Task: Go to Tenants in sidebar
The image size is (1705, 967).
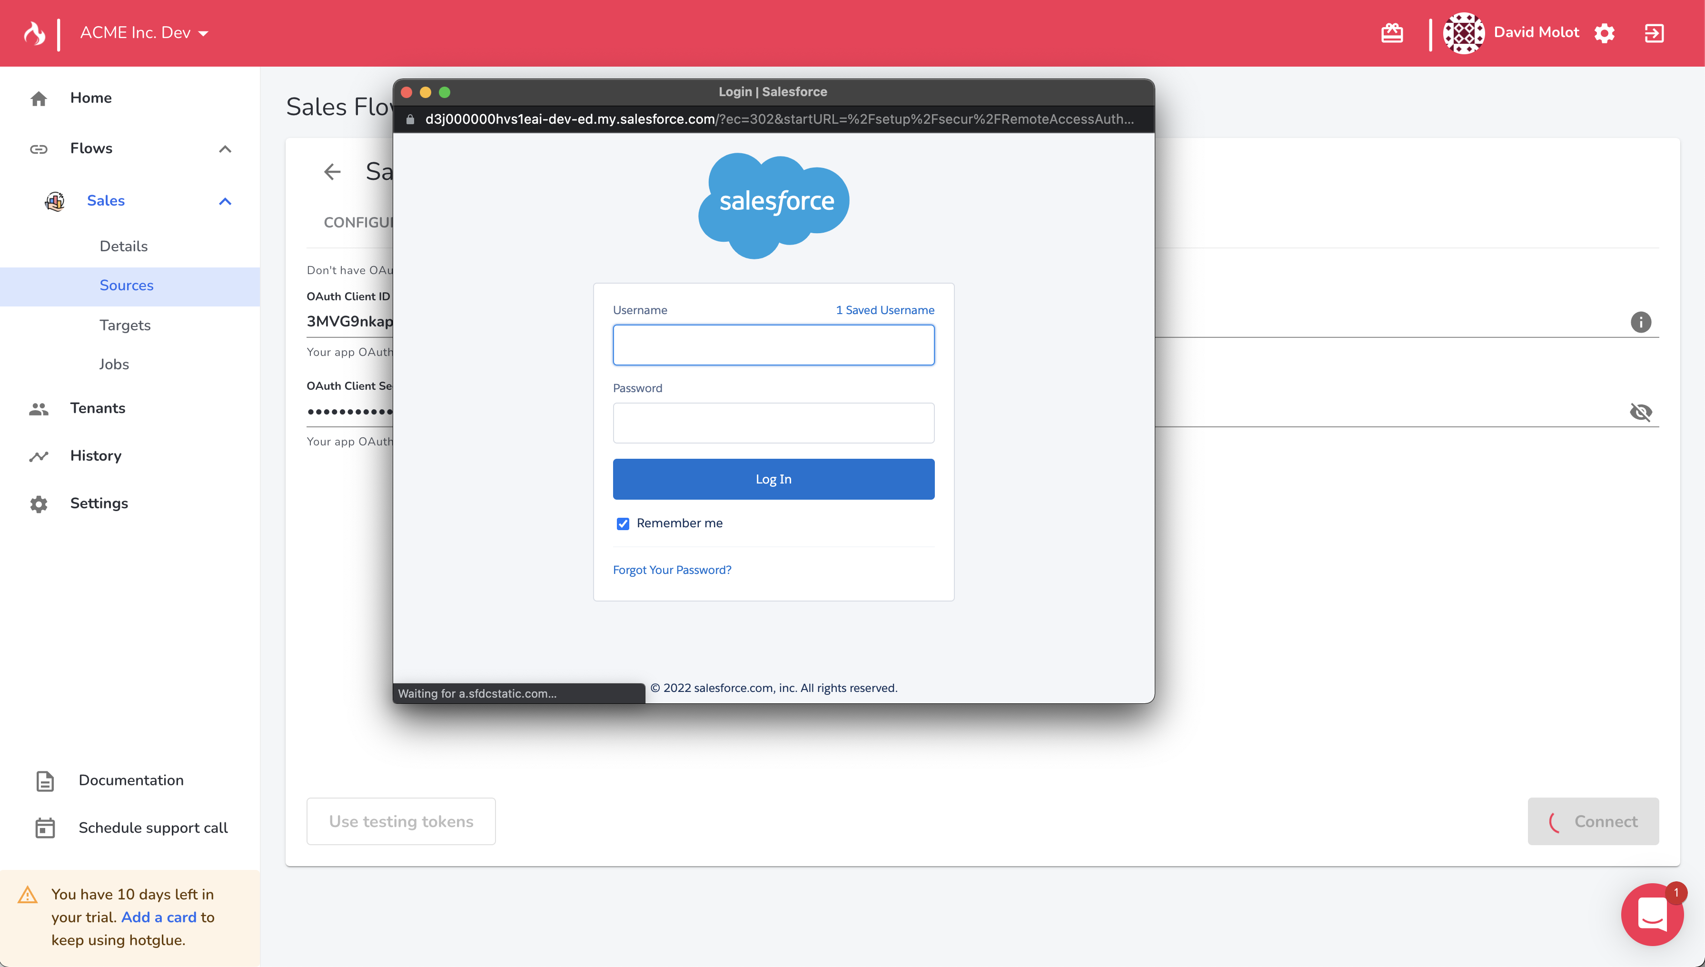Action: 98,408
